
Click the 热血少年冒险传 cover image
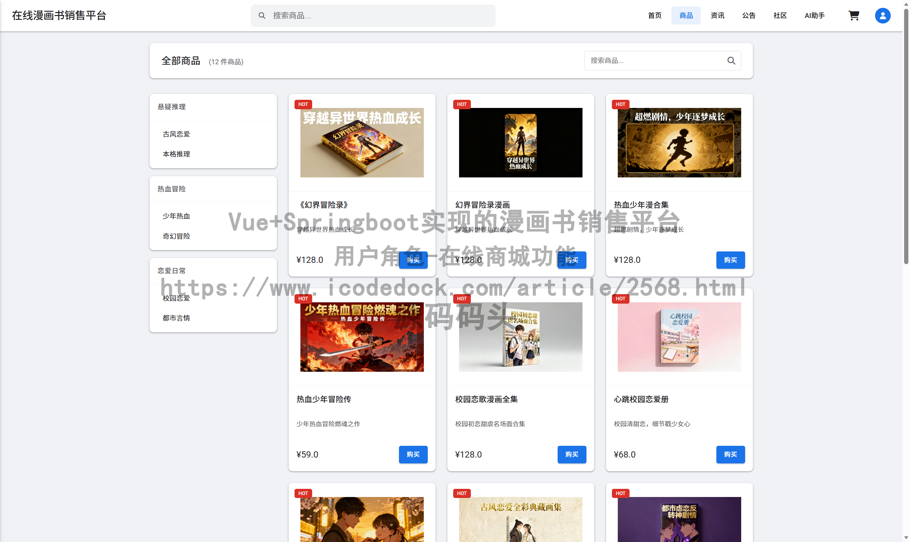tap(361, 337)
